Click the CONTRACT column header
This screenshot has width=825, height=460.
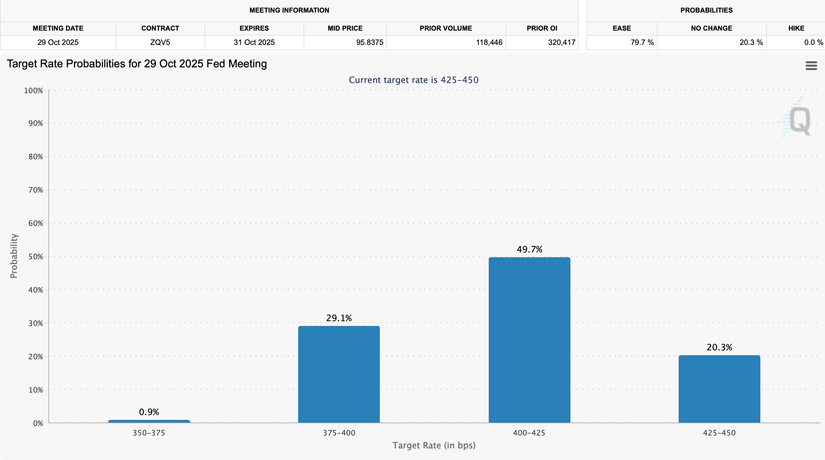coord(160,28)
